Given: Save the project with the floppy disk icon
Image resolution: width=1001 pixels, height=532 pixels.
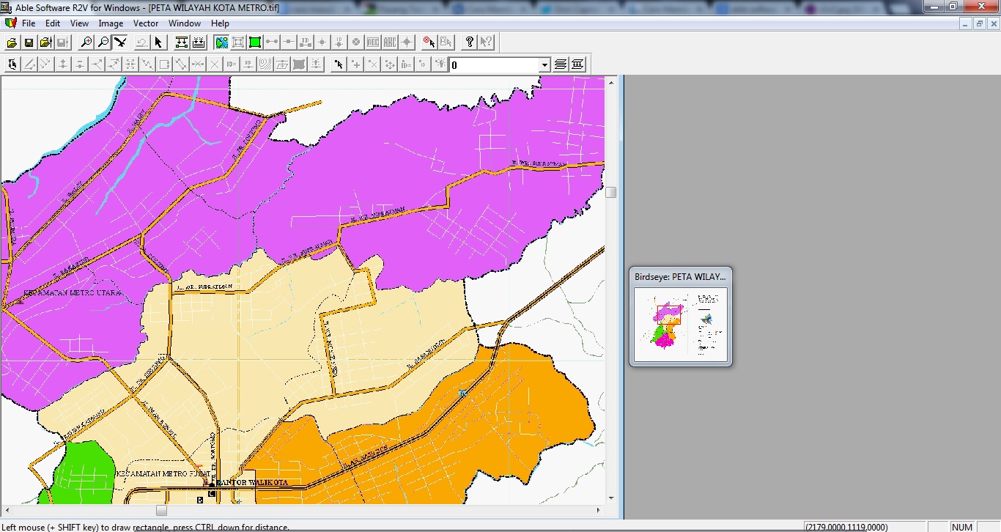Looking at the screenshot, I should point(29,43).
